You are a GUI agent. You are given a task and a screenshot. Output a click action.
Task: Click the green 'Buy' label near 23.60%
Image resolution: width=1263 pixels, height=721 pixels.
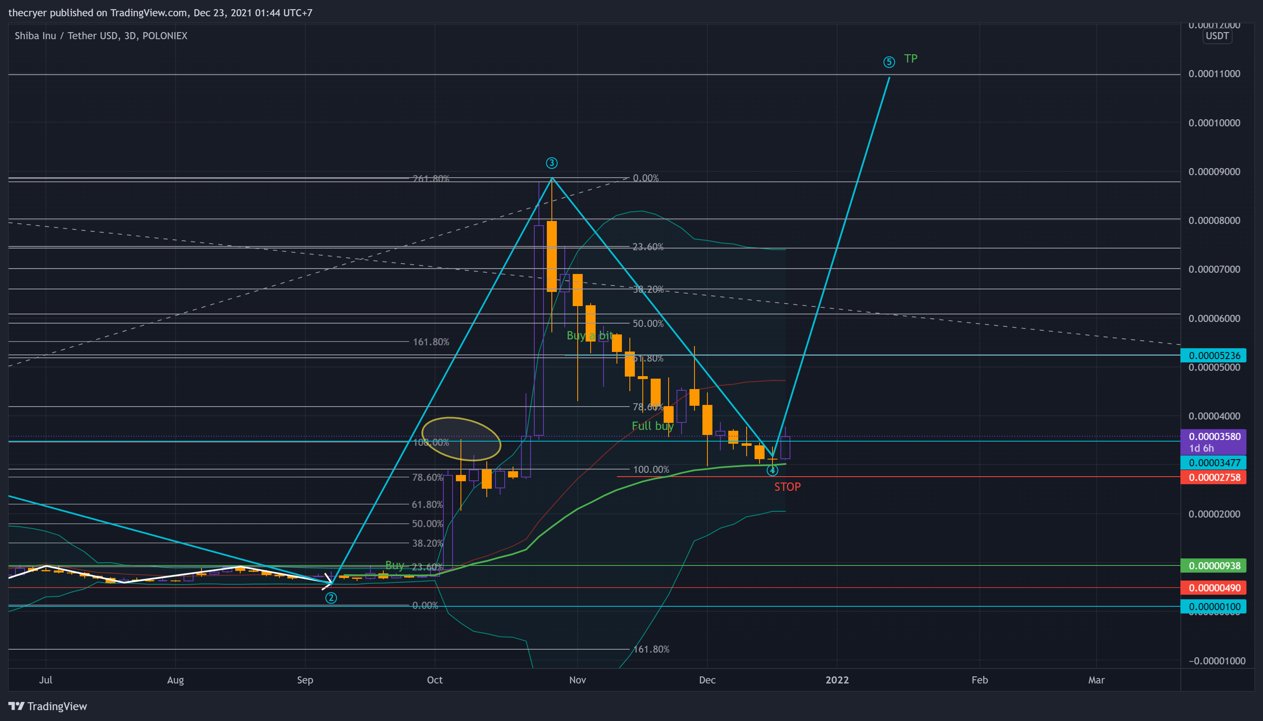click(x=395, y=565)
